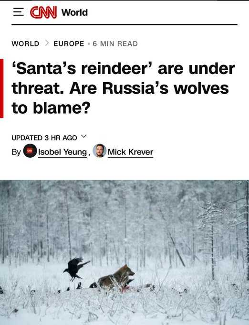
Task: Expand the chevron next to update time
Action: tap(83, 136)
